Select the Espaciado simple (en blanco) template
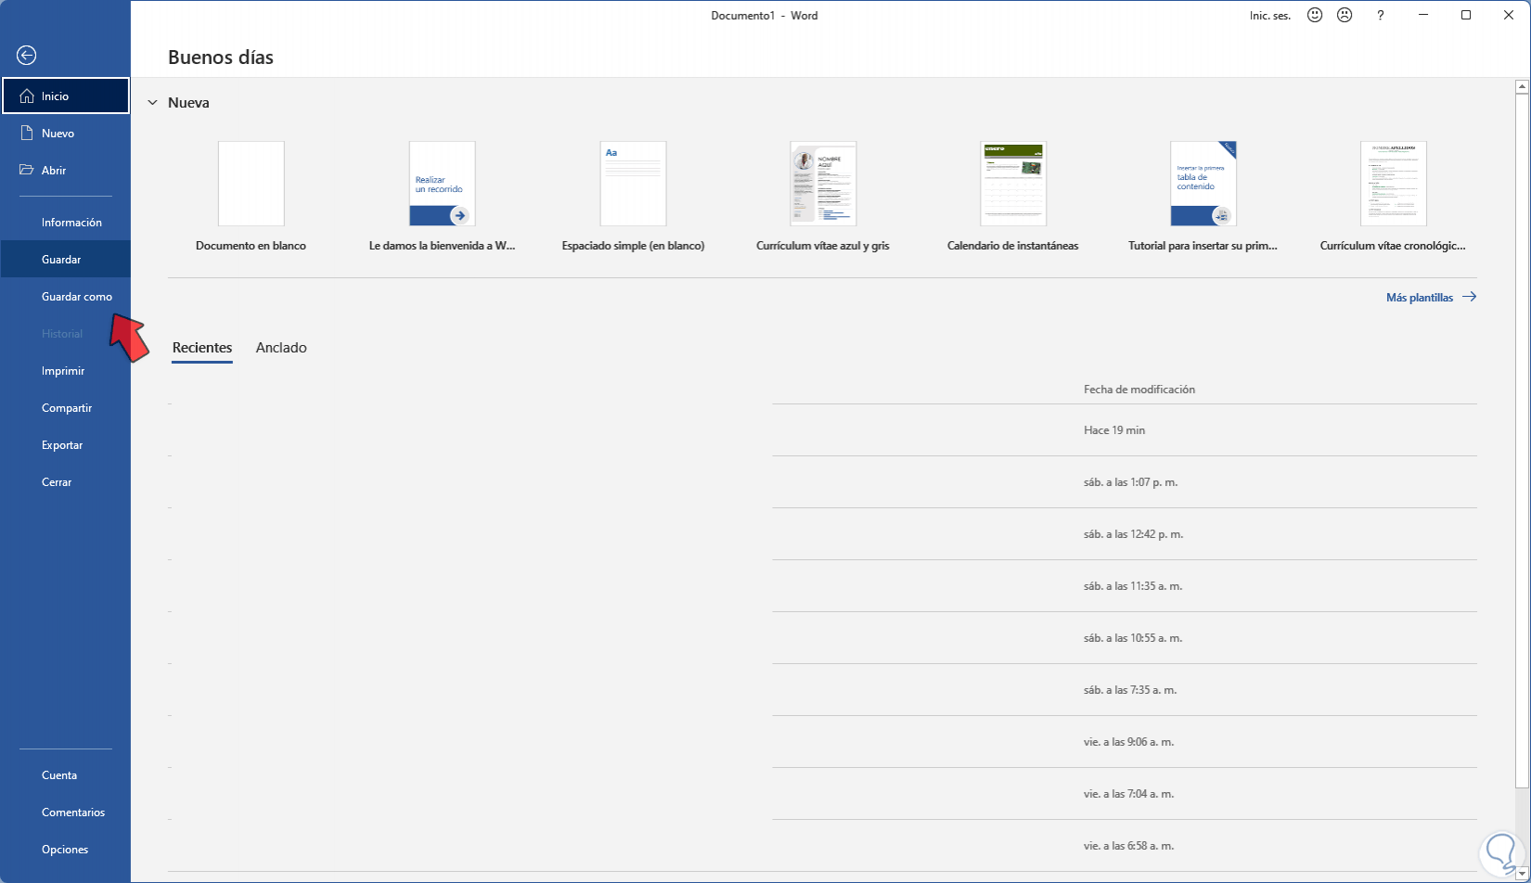This screenshot has height=883, width=1531. coord(633,196)
